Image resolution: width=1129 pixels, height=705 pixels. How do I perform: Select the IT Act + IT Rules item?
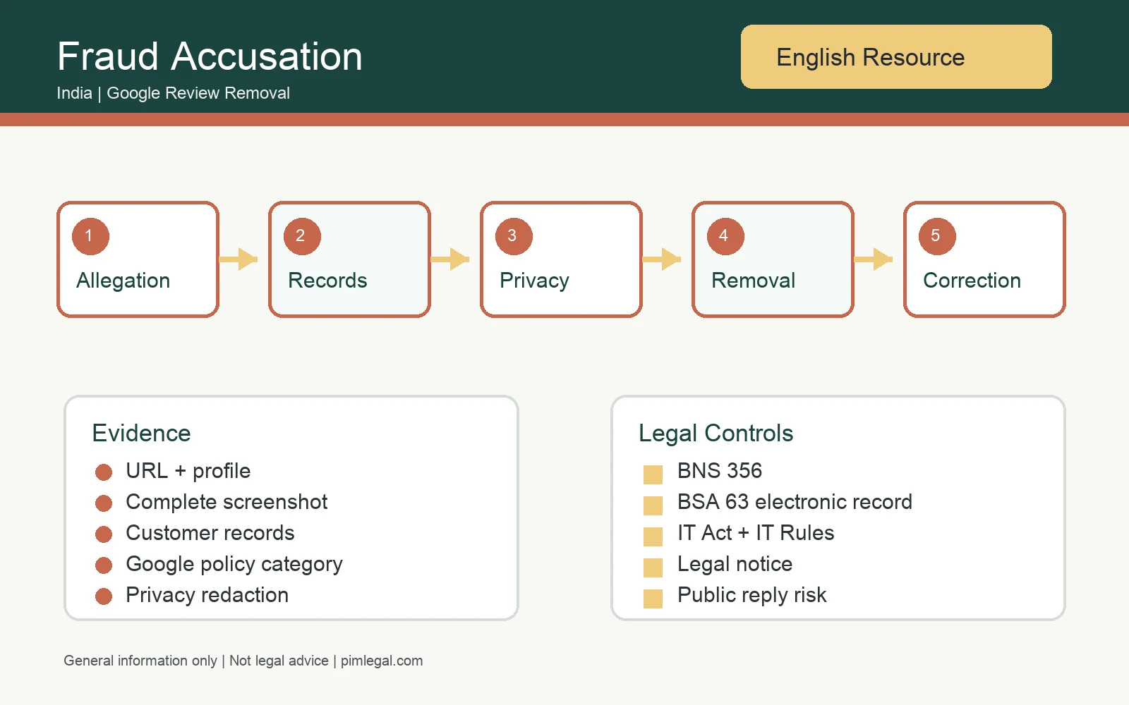(756, 533)
